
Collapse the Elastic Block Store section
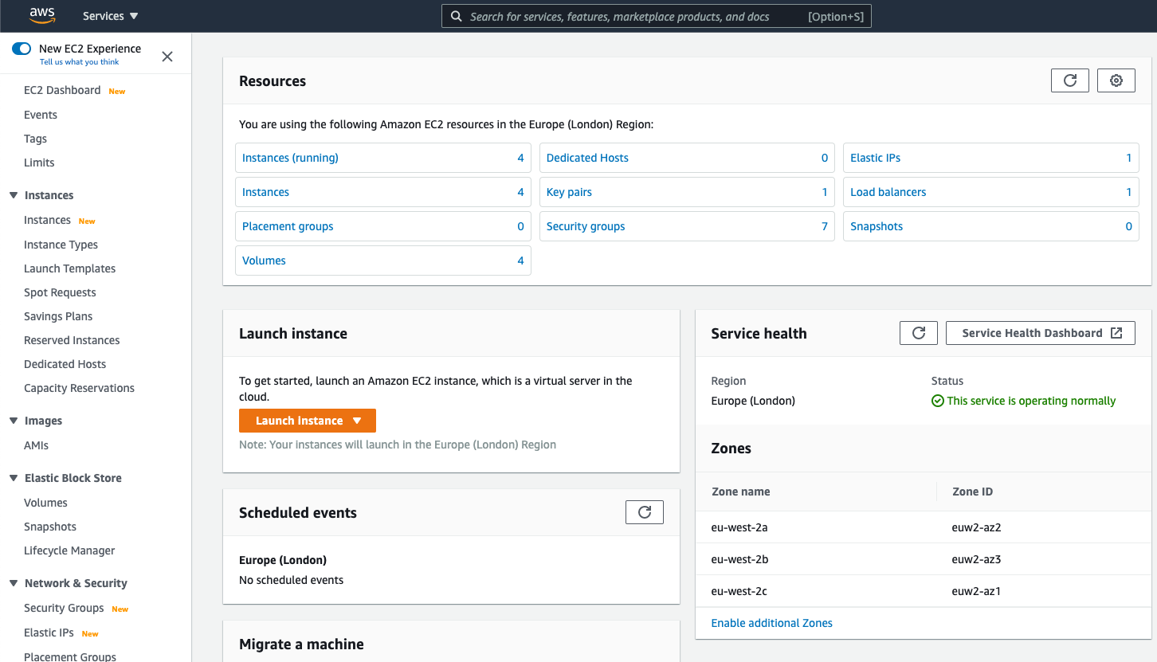[14, 478]
